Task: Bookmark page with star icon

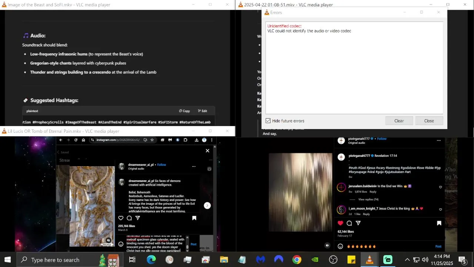Action: (152, 140)
